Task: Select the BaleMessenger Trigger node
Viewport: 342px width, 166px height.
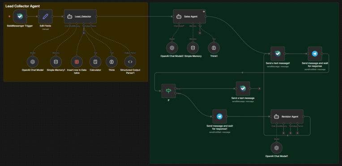Action: (x=20, y=17)
